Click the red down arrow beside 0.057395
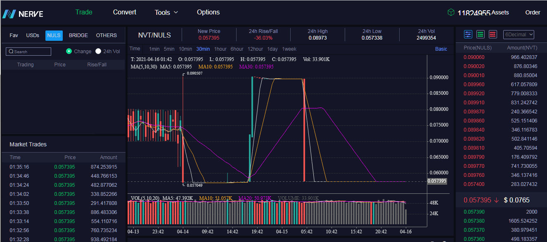 click(x=496, y=200)
